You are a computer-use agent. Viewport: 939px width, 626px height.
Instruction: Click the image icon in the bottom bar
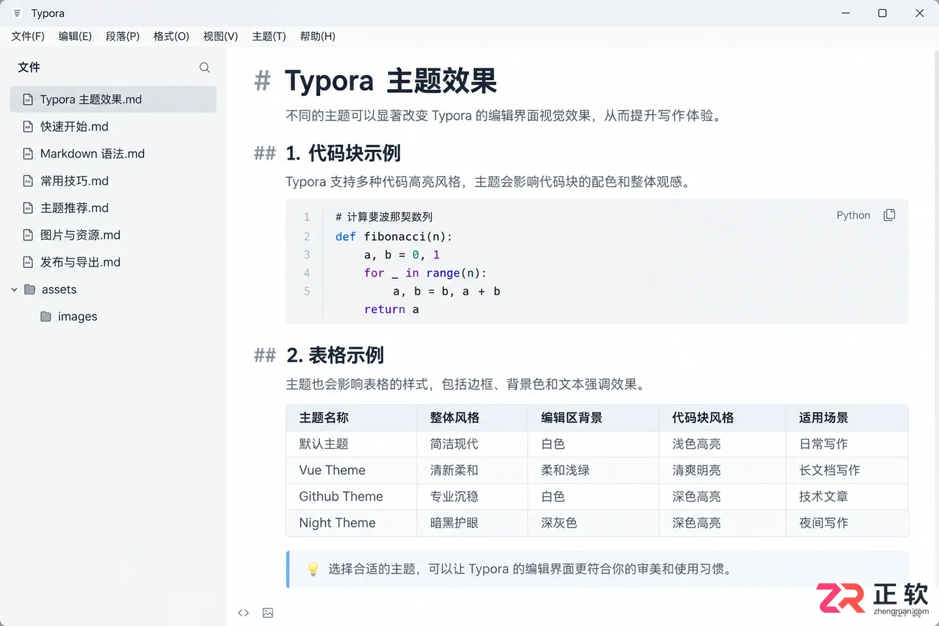click(x=268, y=613)
